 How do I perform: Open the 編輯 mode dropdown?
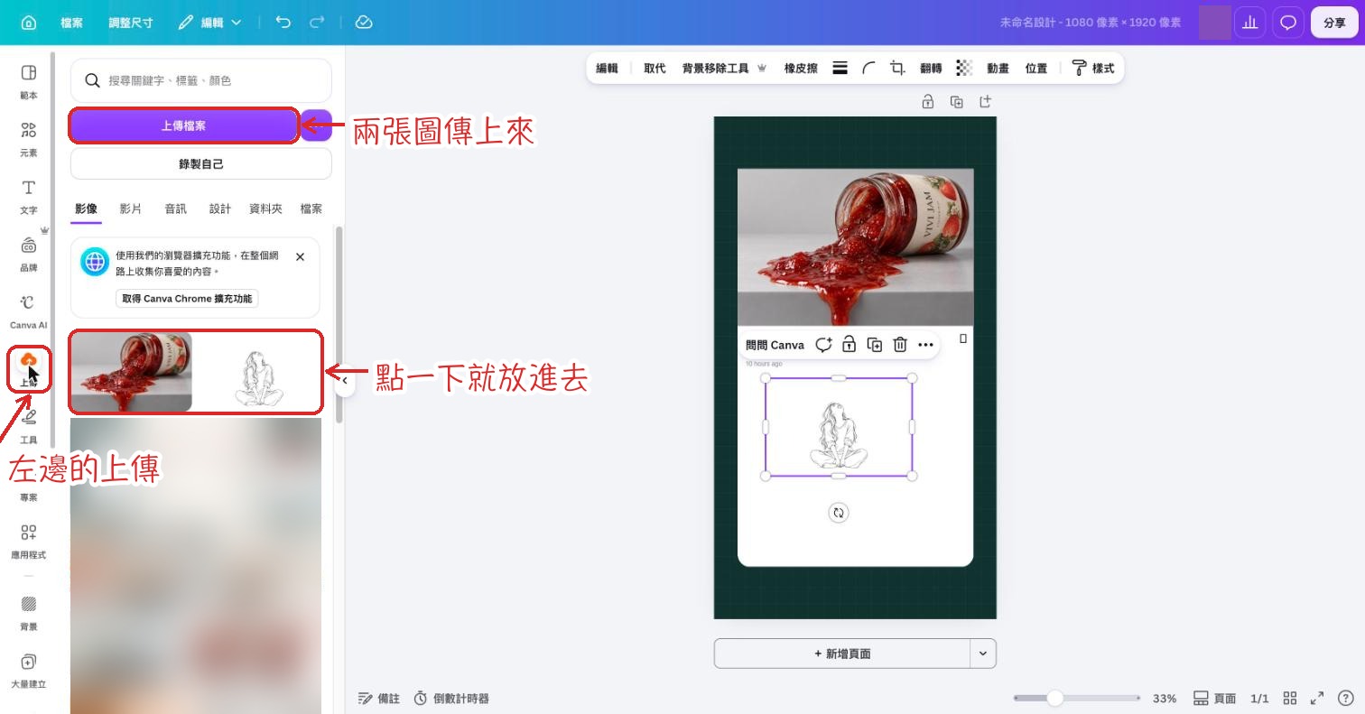coord(210,23)
